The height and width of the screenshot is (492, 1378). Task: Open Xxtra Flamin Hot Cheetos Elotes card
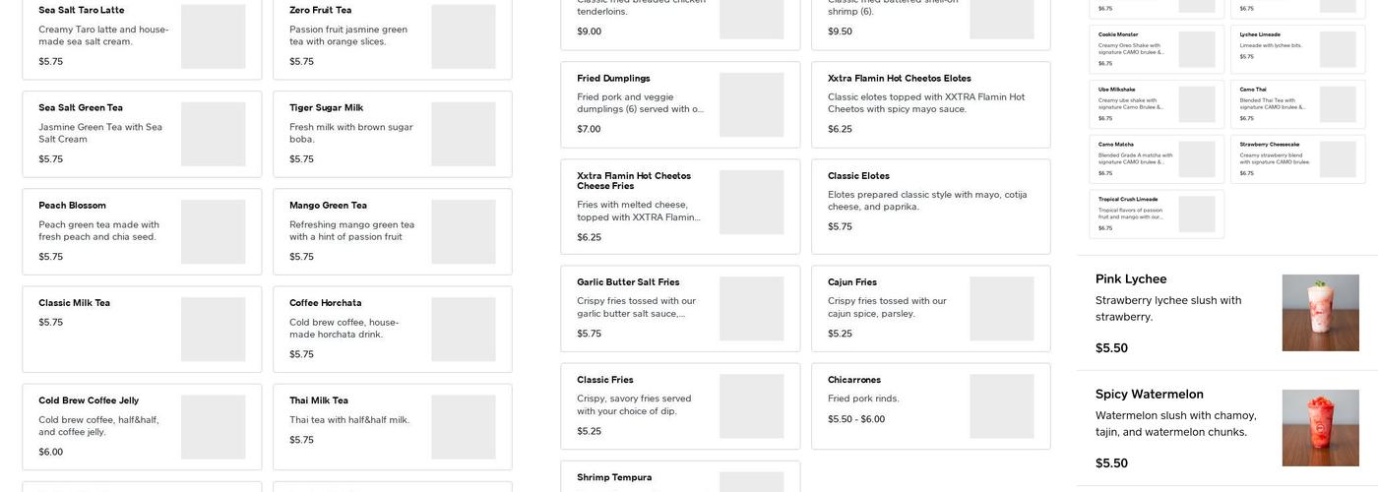(x=930, y=104)
